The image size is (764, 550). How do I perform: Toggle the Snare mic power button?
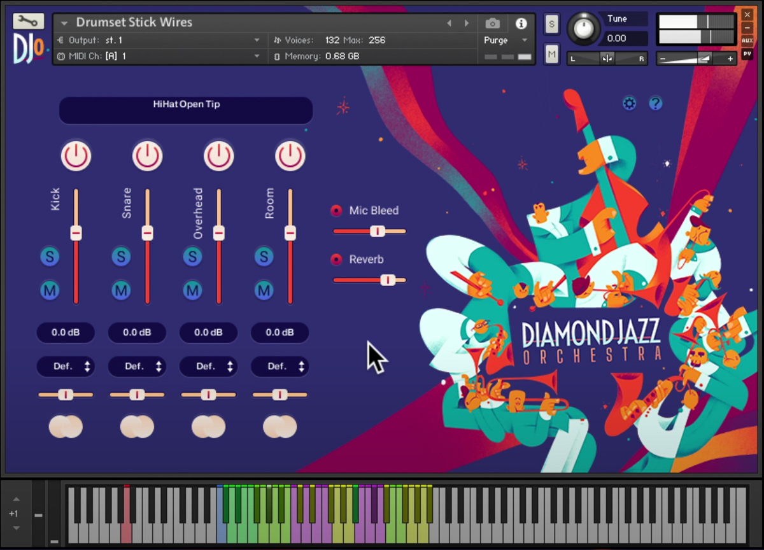[147, 155]
